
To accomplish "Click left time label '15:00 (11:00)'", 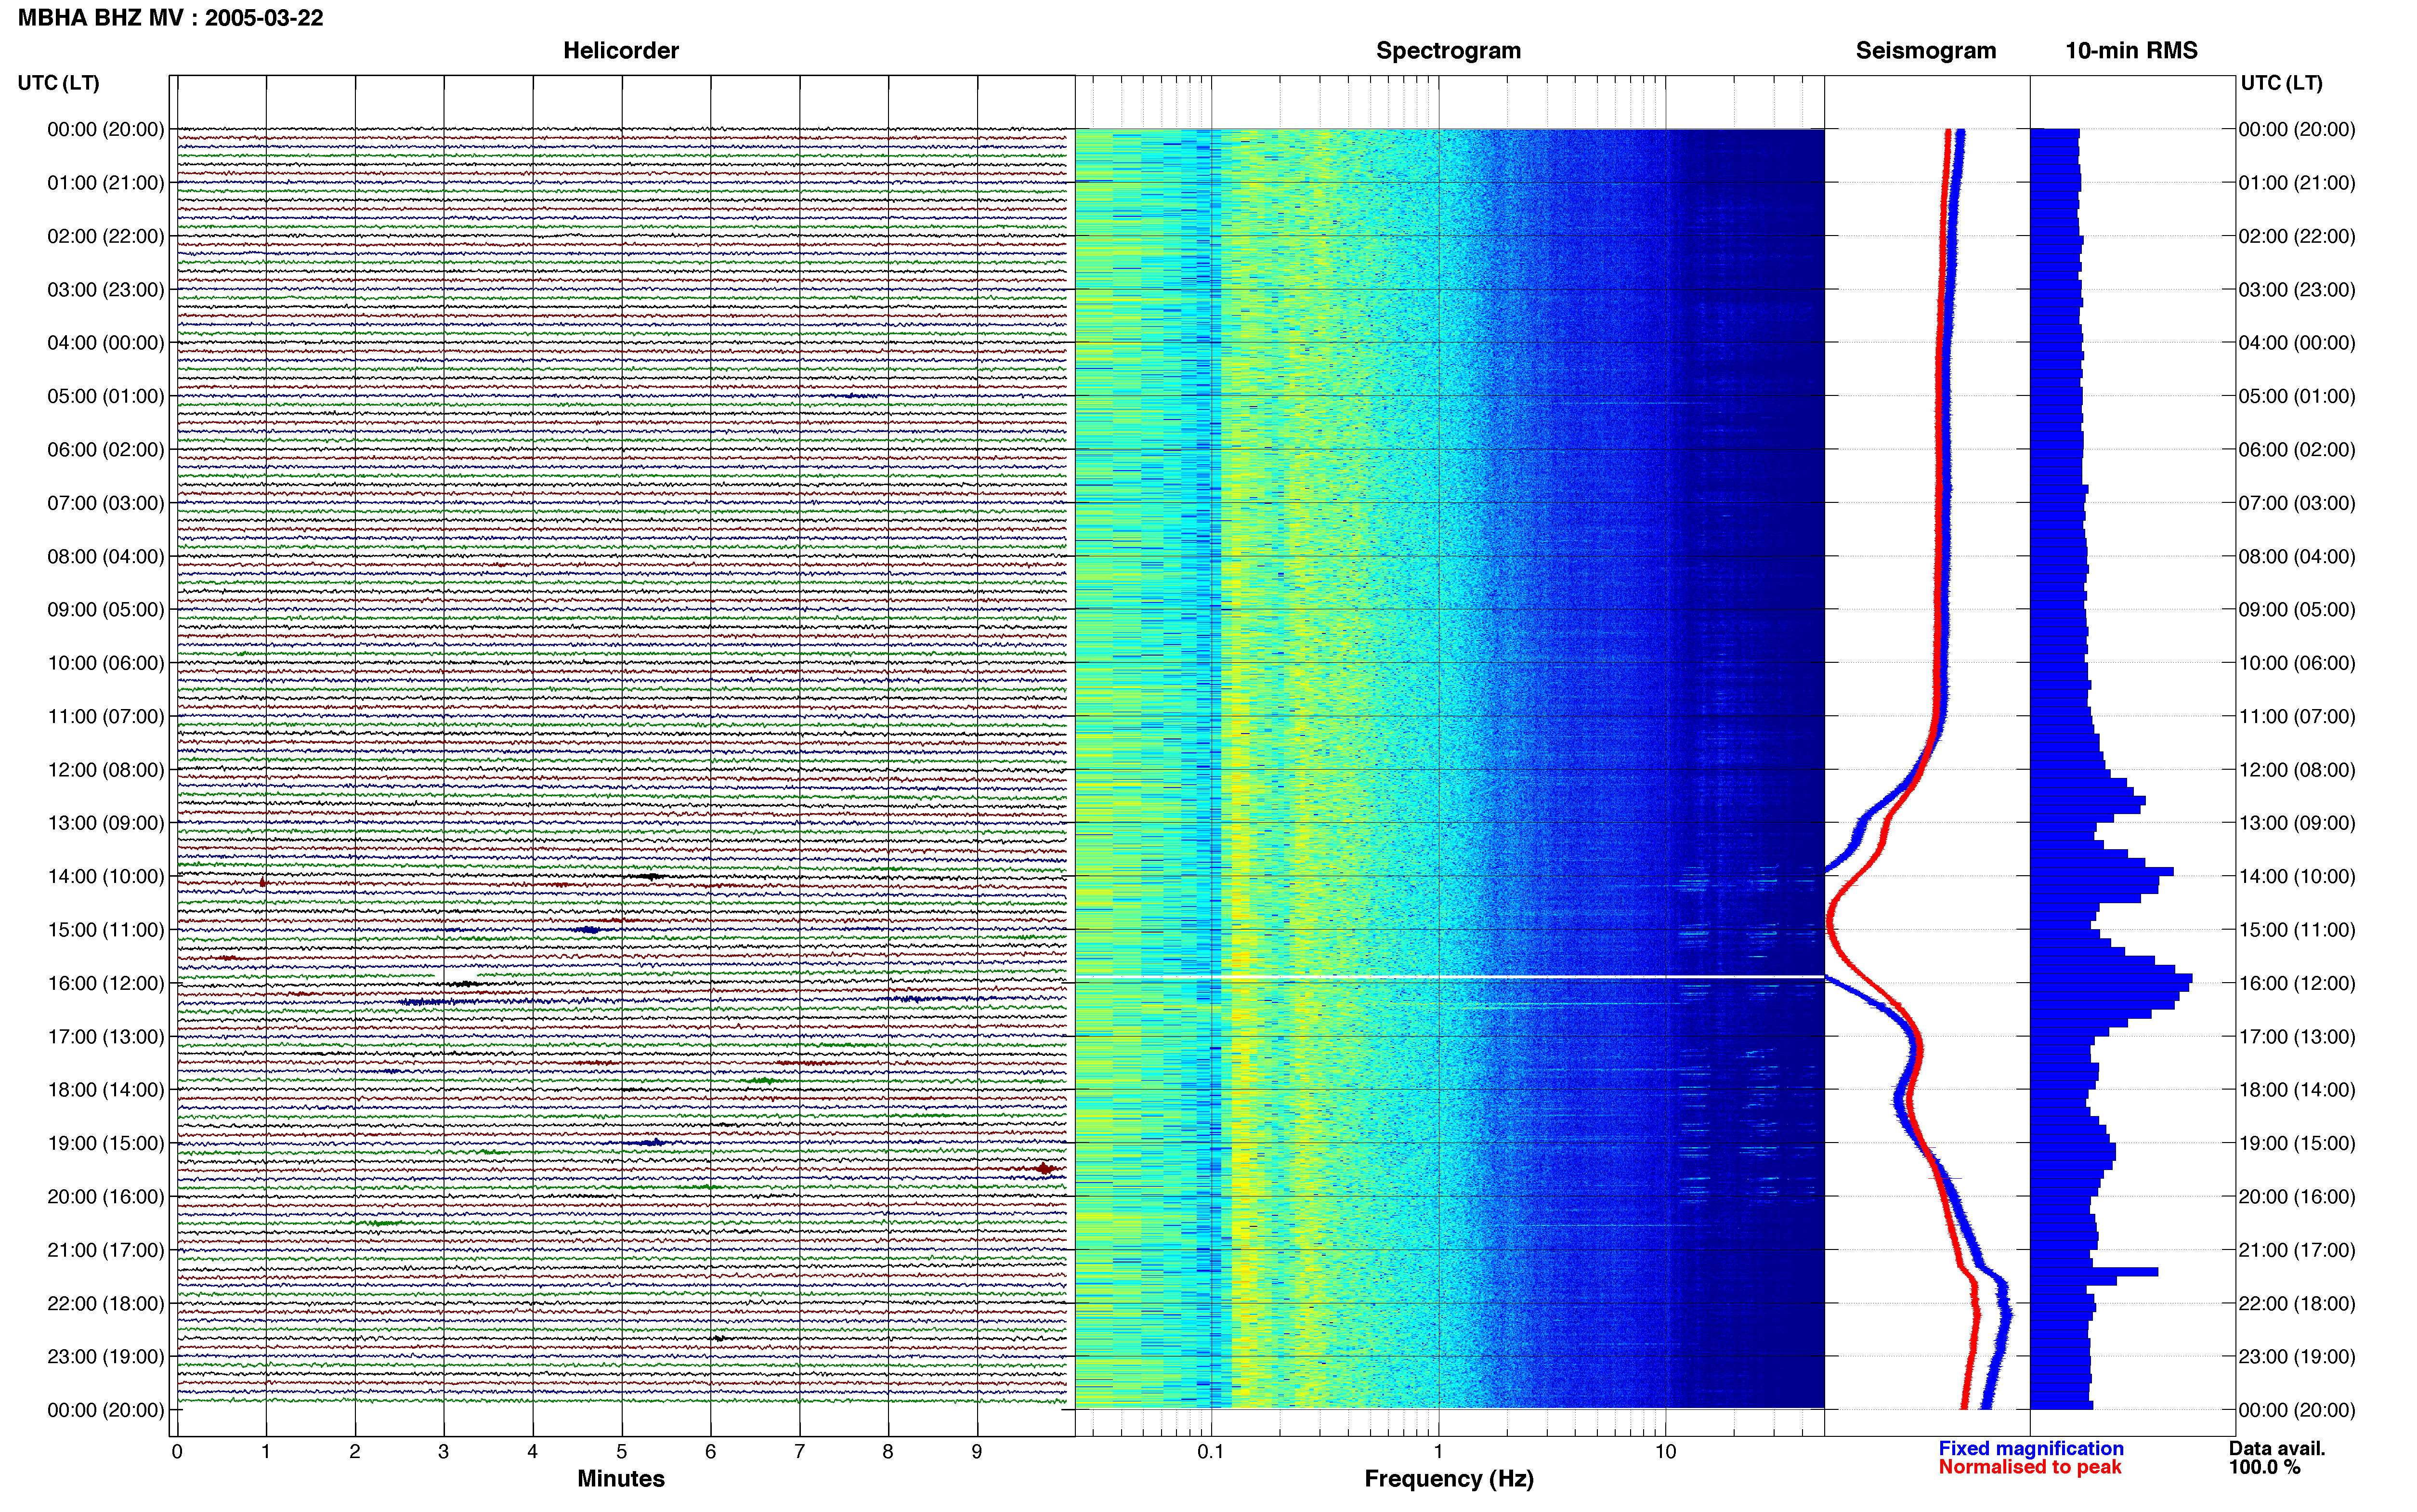I will (106, 930).
